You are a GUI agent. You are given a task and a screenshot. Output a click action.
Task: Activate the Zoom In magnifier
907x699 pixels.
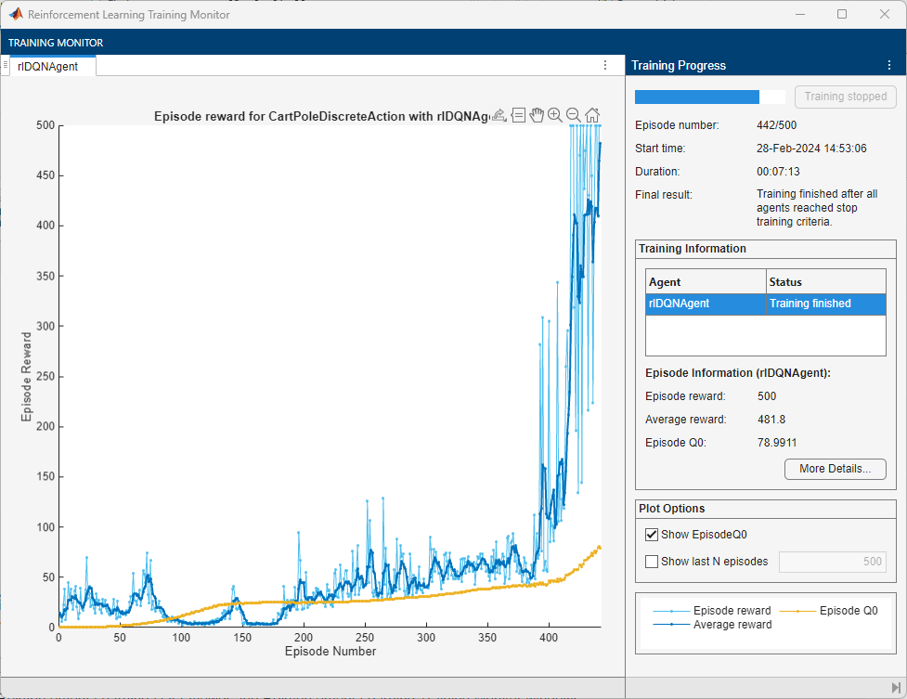point(555,115)
